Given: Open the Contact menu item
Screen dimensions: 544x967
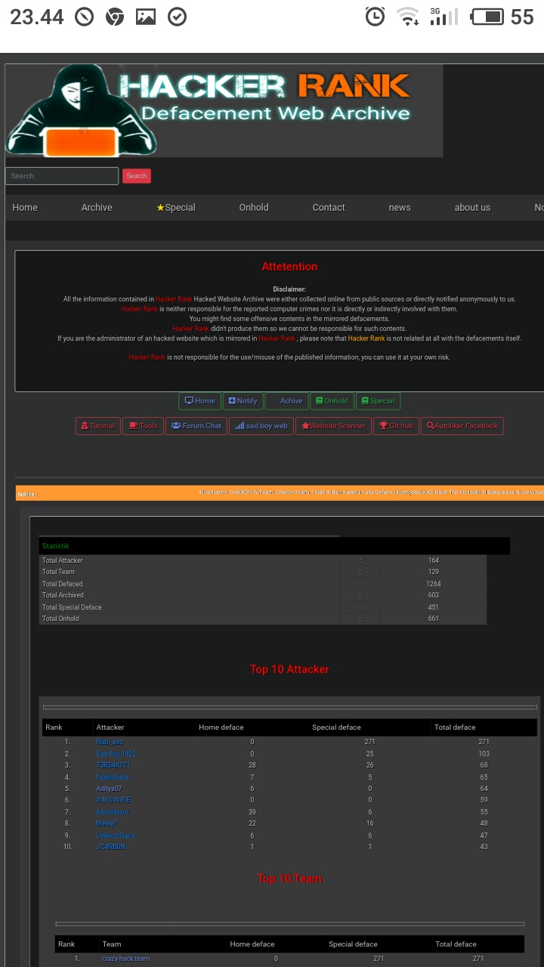Looking at the screenshot, I should pyautogui.click(x=329, y=208).
